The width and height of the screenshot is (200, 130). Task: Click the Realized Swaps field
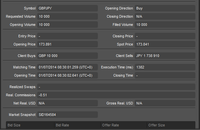click(116, 87)
